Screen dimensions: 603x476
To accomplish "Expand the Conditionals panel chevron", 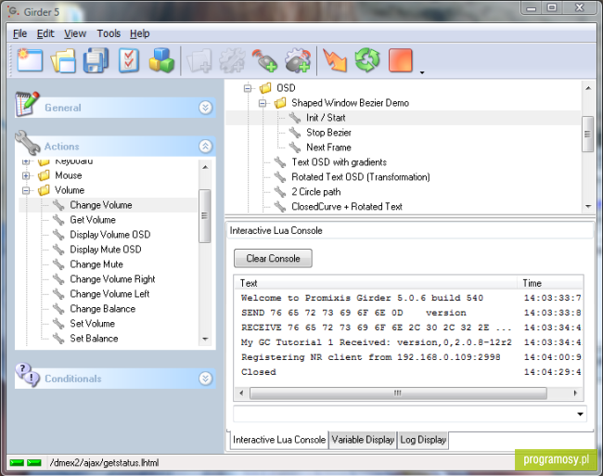I will click(x=205, y=379).
